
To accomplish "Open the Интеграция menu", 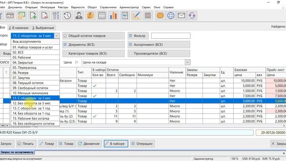I will coord(48,7).
